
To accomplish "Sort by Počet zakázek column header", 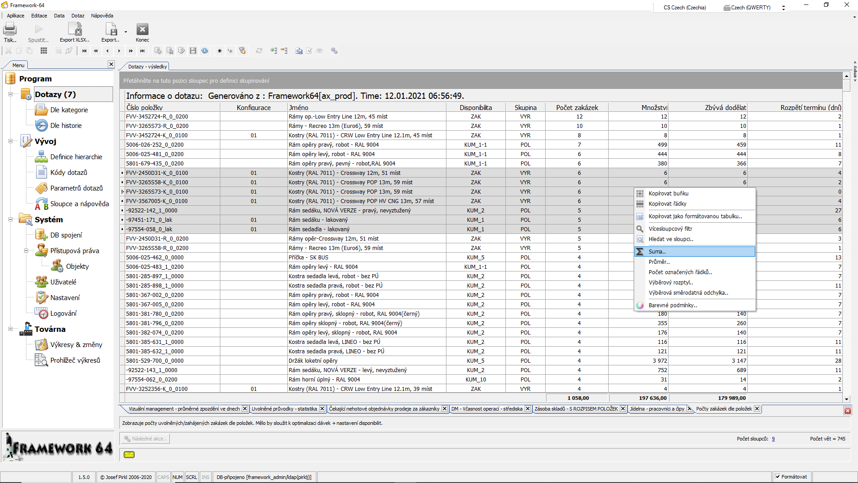I will [x=577, y=108].
